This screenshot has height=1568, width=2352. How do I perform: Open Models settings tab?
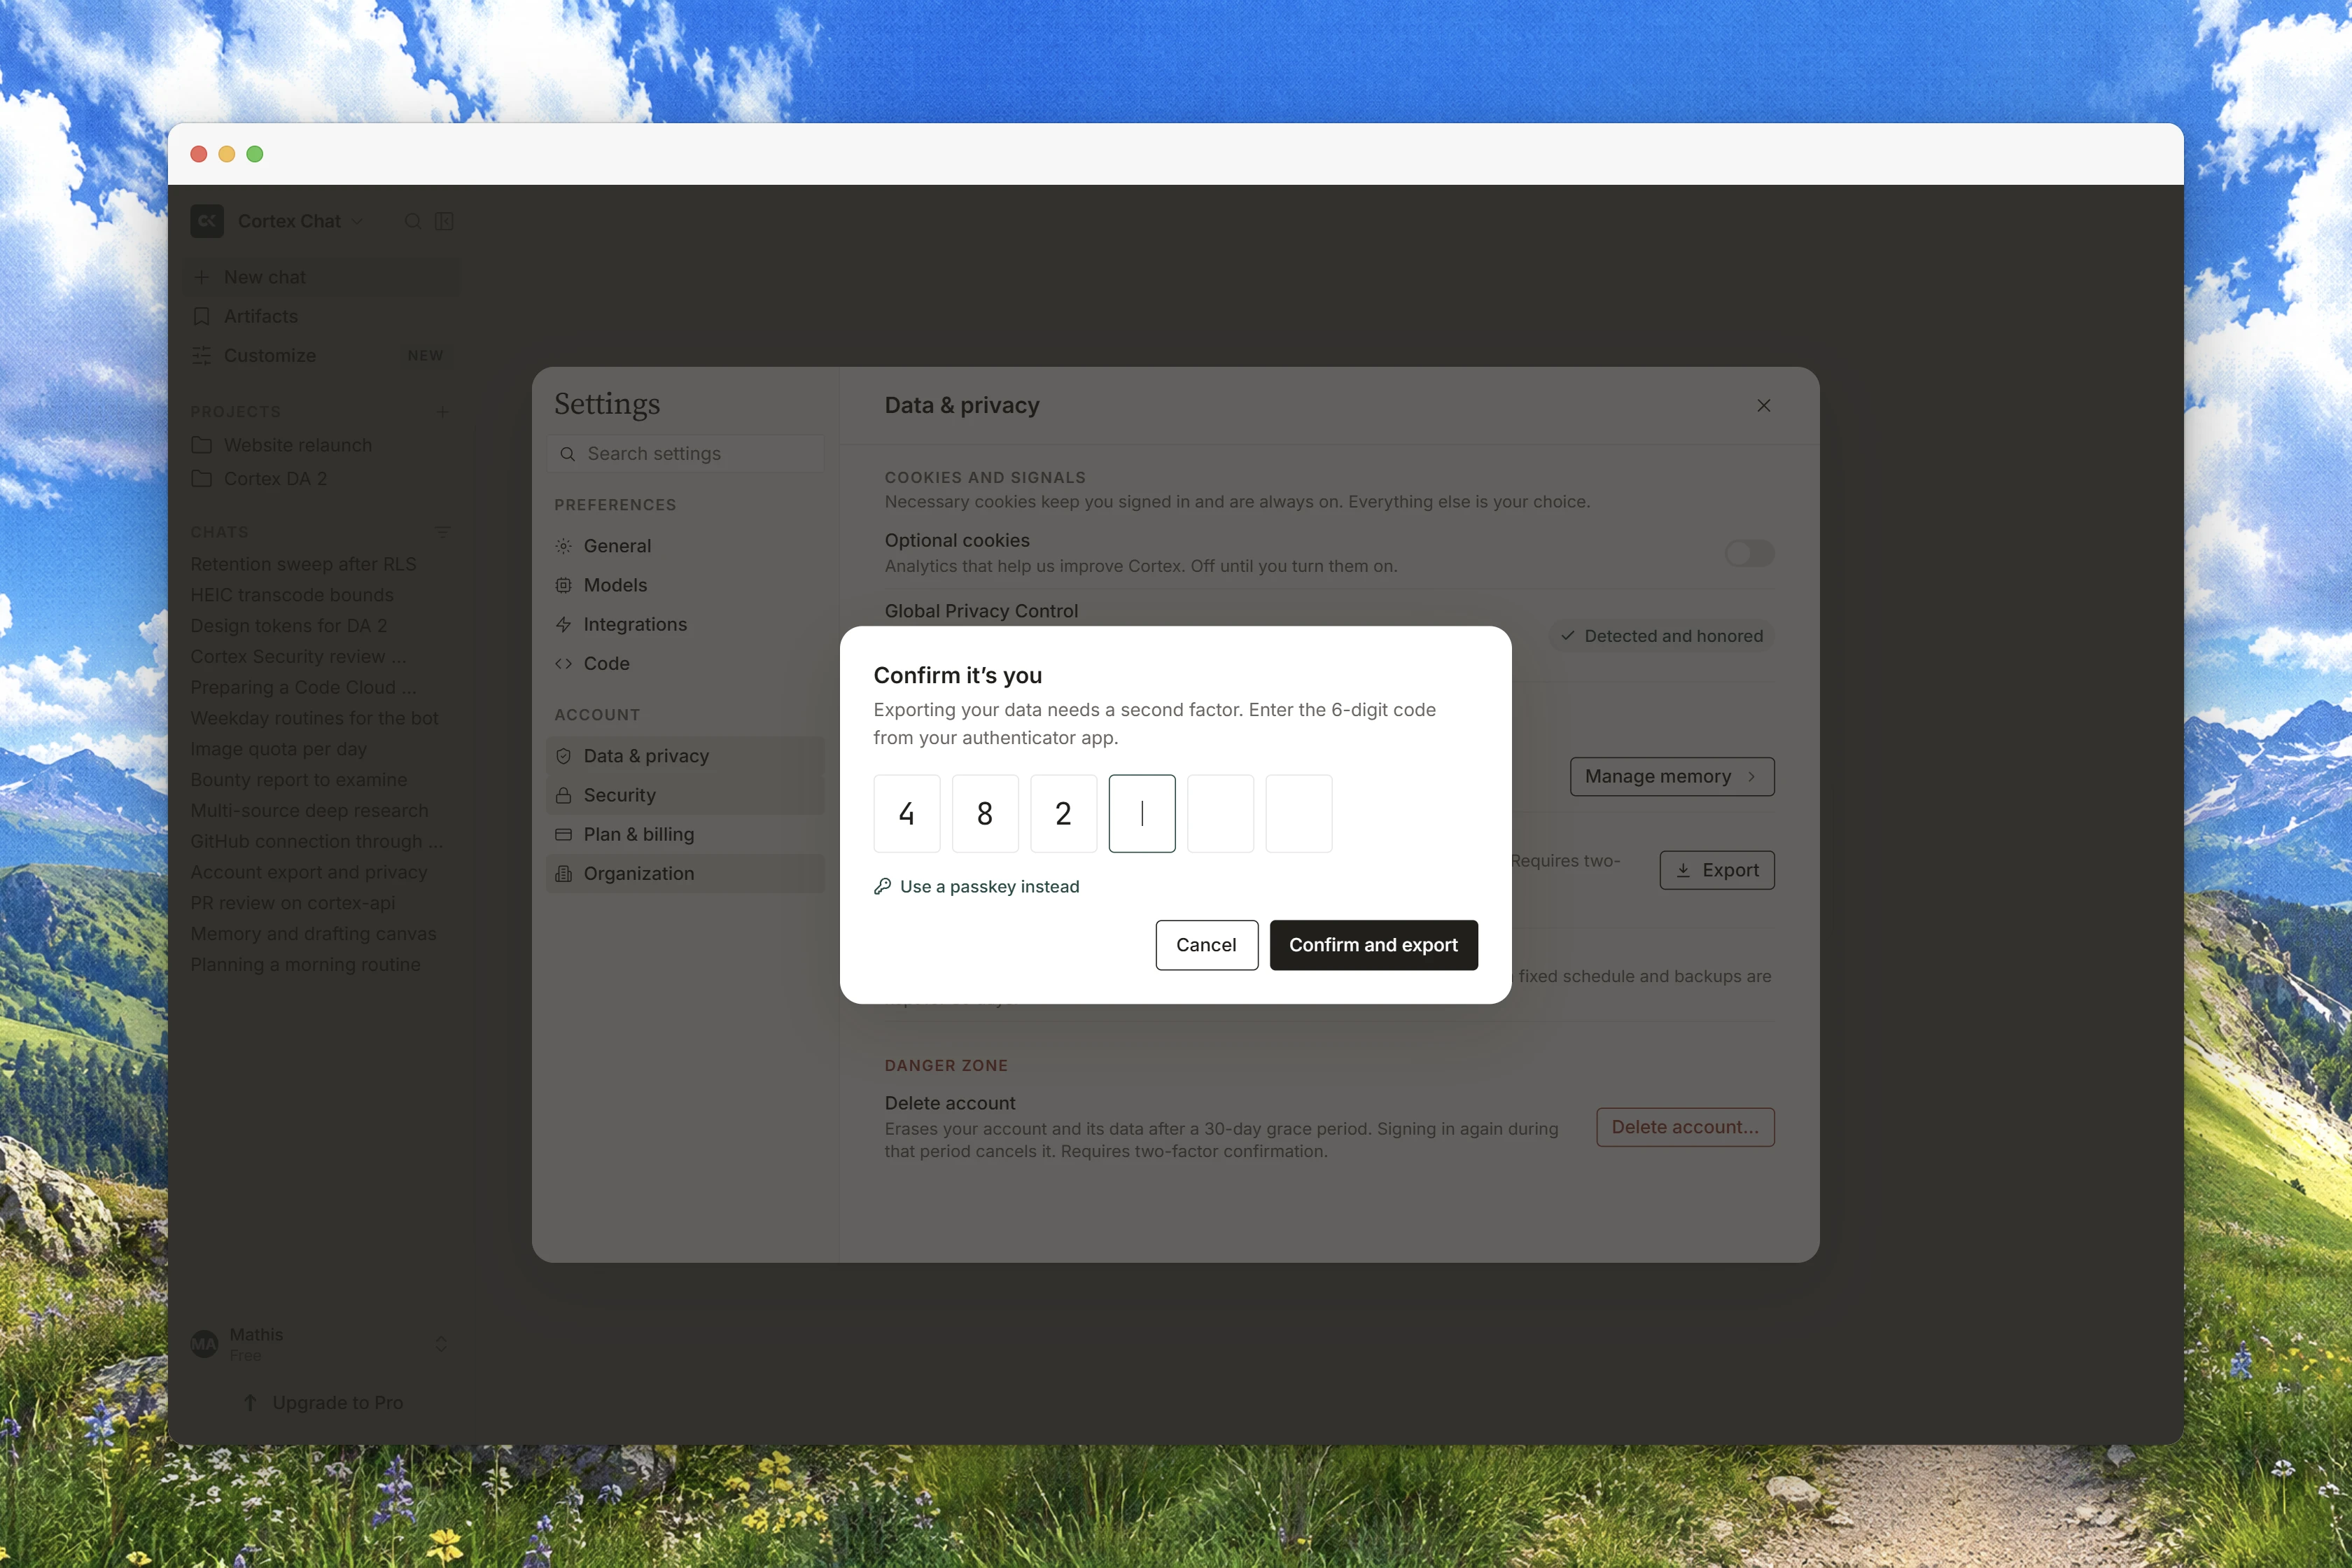(x=686, y=585)
